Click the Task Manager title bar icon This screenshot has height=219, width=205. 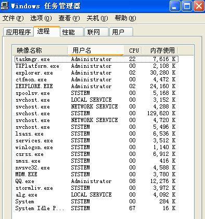coord(4,6)
